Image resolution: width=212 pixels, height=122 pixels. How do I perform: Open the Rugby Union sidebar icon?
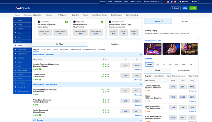[x=16, y=50]
